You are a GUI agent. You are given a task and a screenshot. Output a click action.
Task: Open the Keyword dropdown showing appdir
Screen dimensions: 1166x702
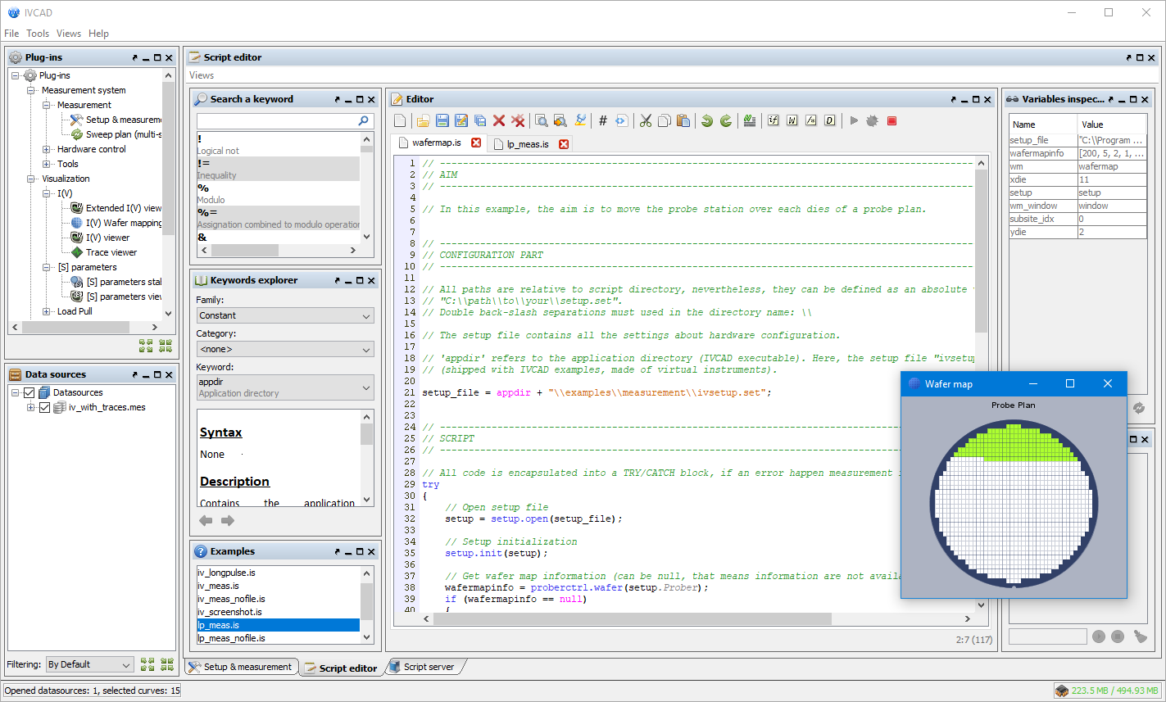pyautogui.click(x=285, y=387)
